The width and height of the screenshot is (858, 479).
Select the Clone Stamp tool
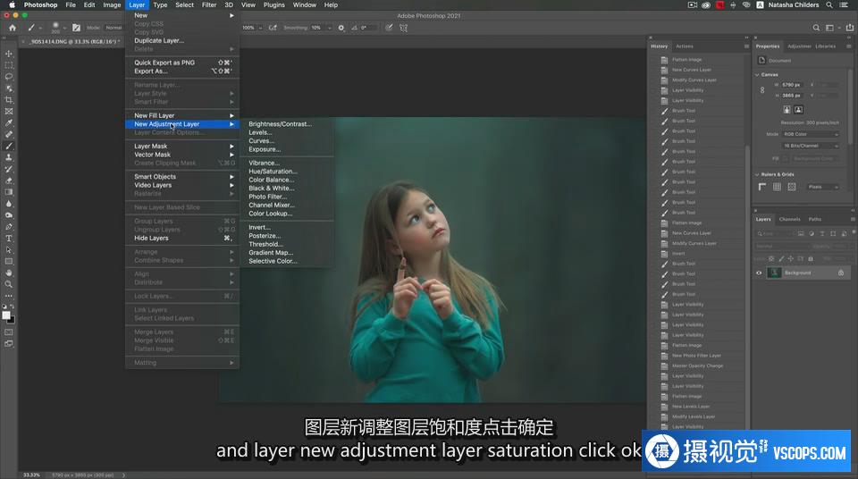tap(9, 157)
